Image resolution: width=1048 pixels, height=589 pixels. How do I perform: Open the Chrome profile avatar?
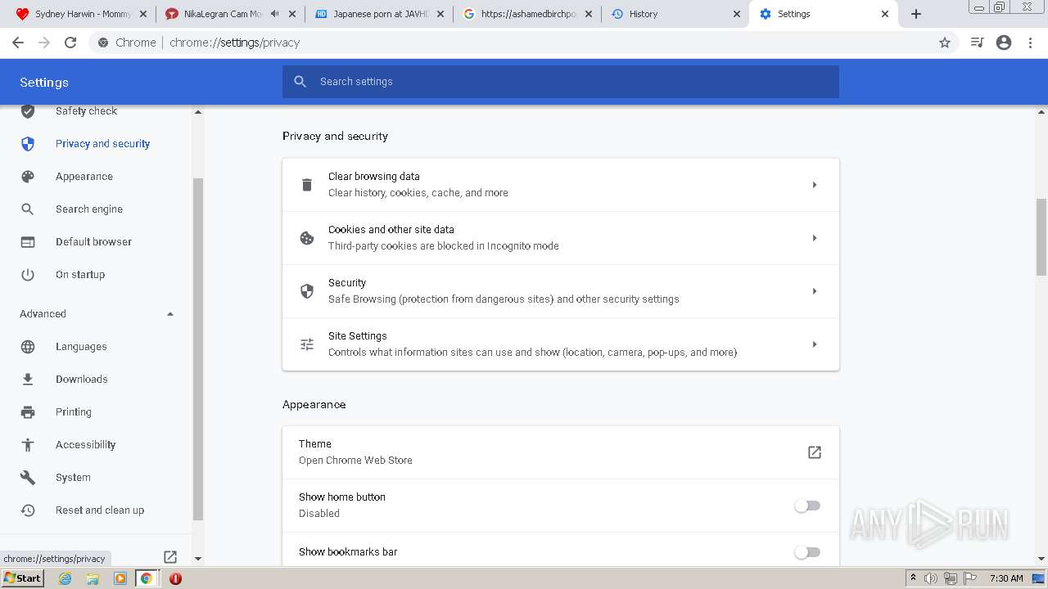click(x=1004, y=43)
